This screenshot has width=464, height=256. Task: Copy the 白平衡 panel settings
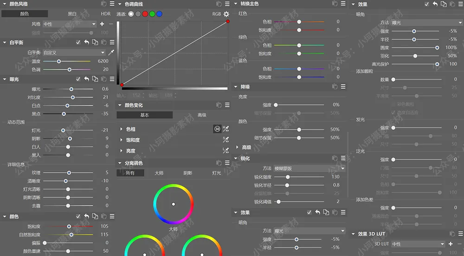(95, 42)
